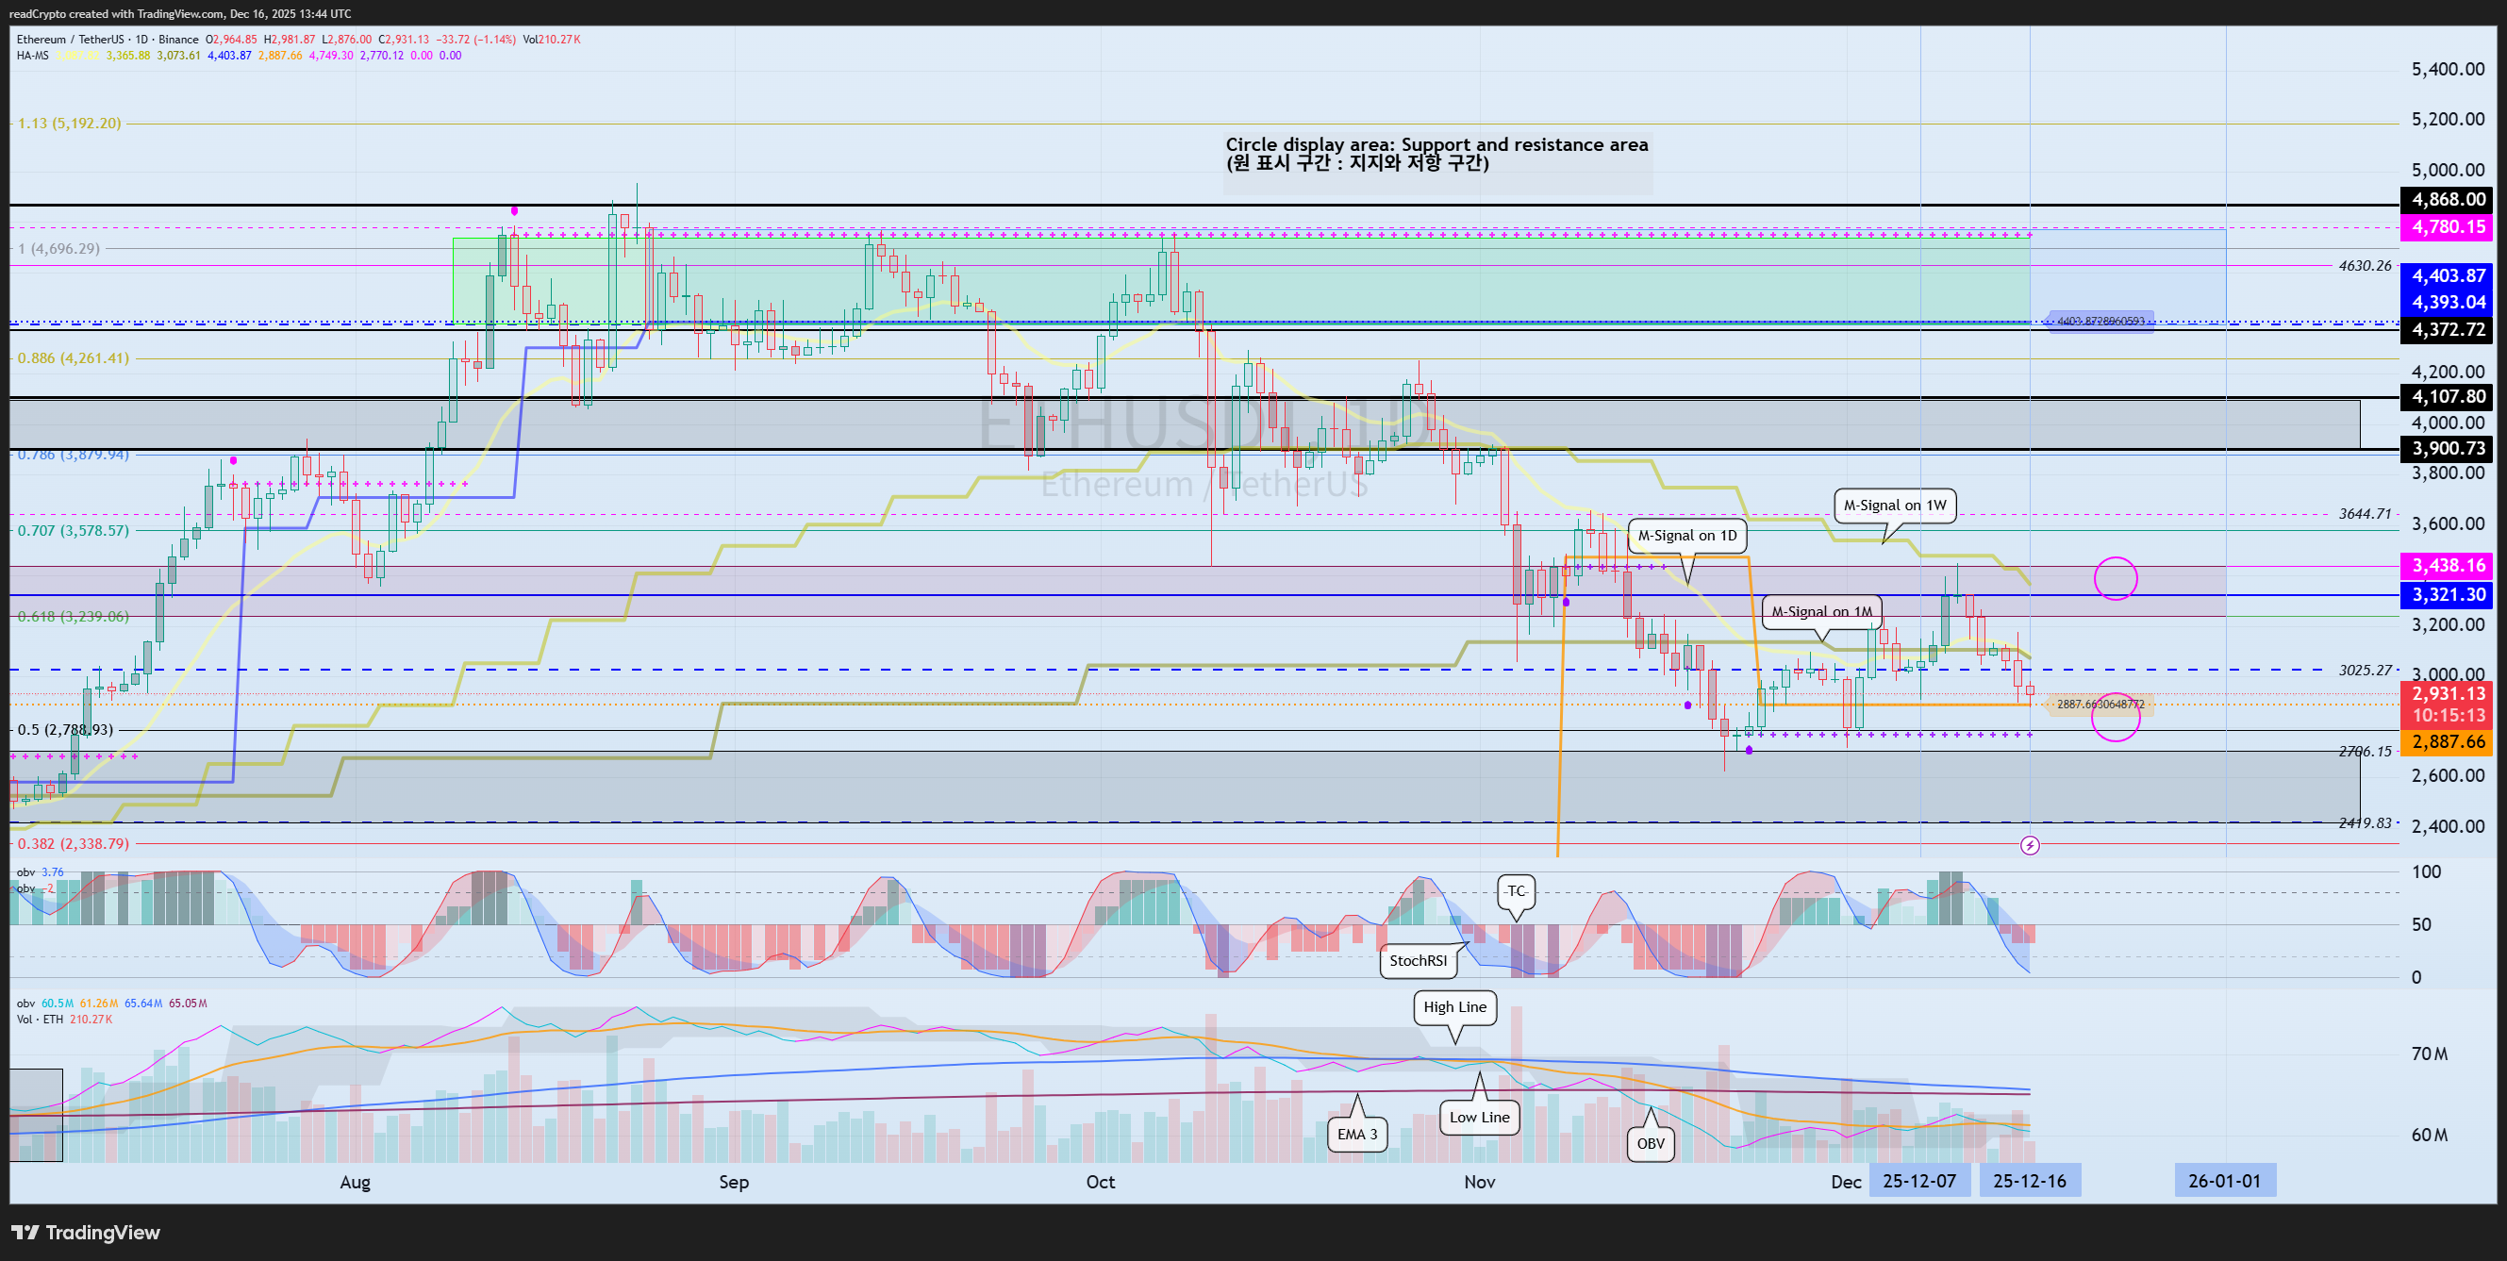This screenshot has height=1261, width=2507.
Task: Click the 70 M volume axis label
Action: pos(2430,1054)
